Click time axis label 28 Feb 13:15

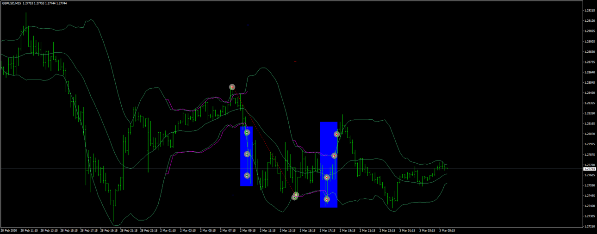49,230
